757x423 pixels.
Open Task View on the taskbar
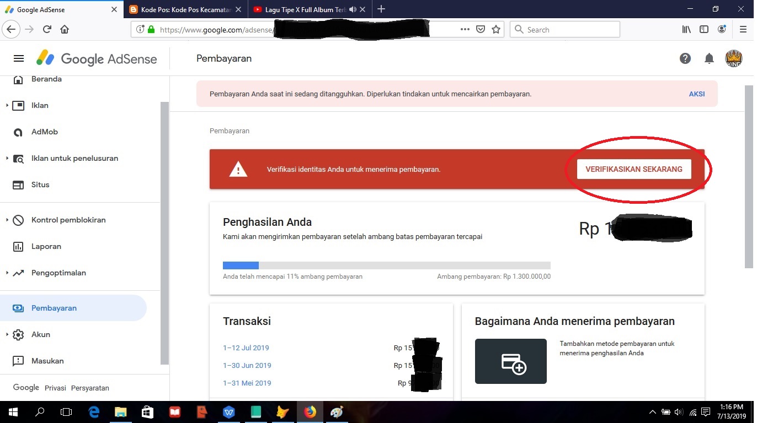tap(66, 412)
